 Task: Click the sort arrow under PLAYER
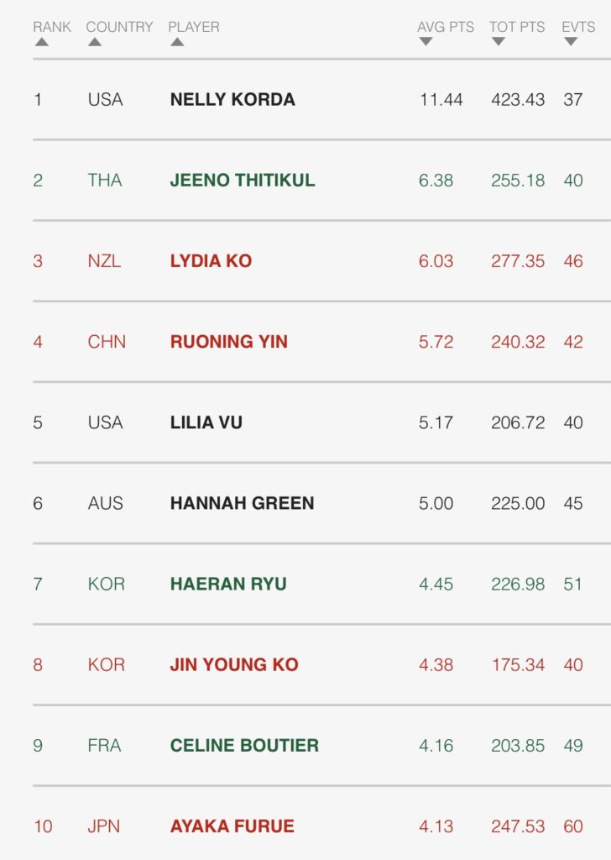[177, 42]
